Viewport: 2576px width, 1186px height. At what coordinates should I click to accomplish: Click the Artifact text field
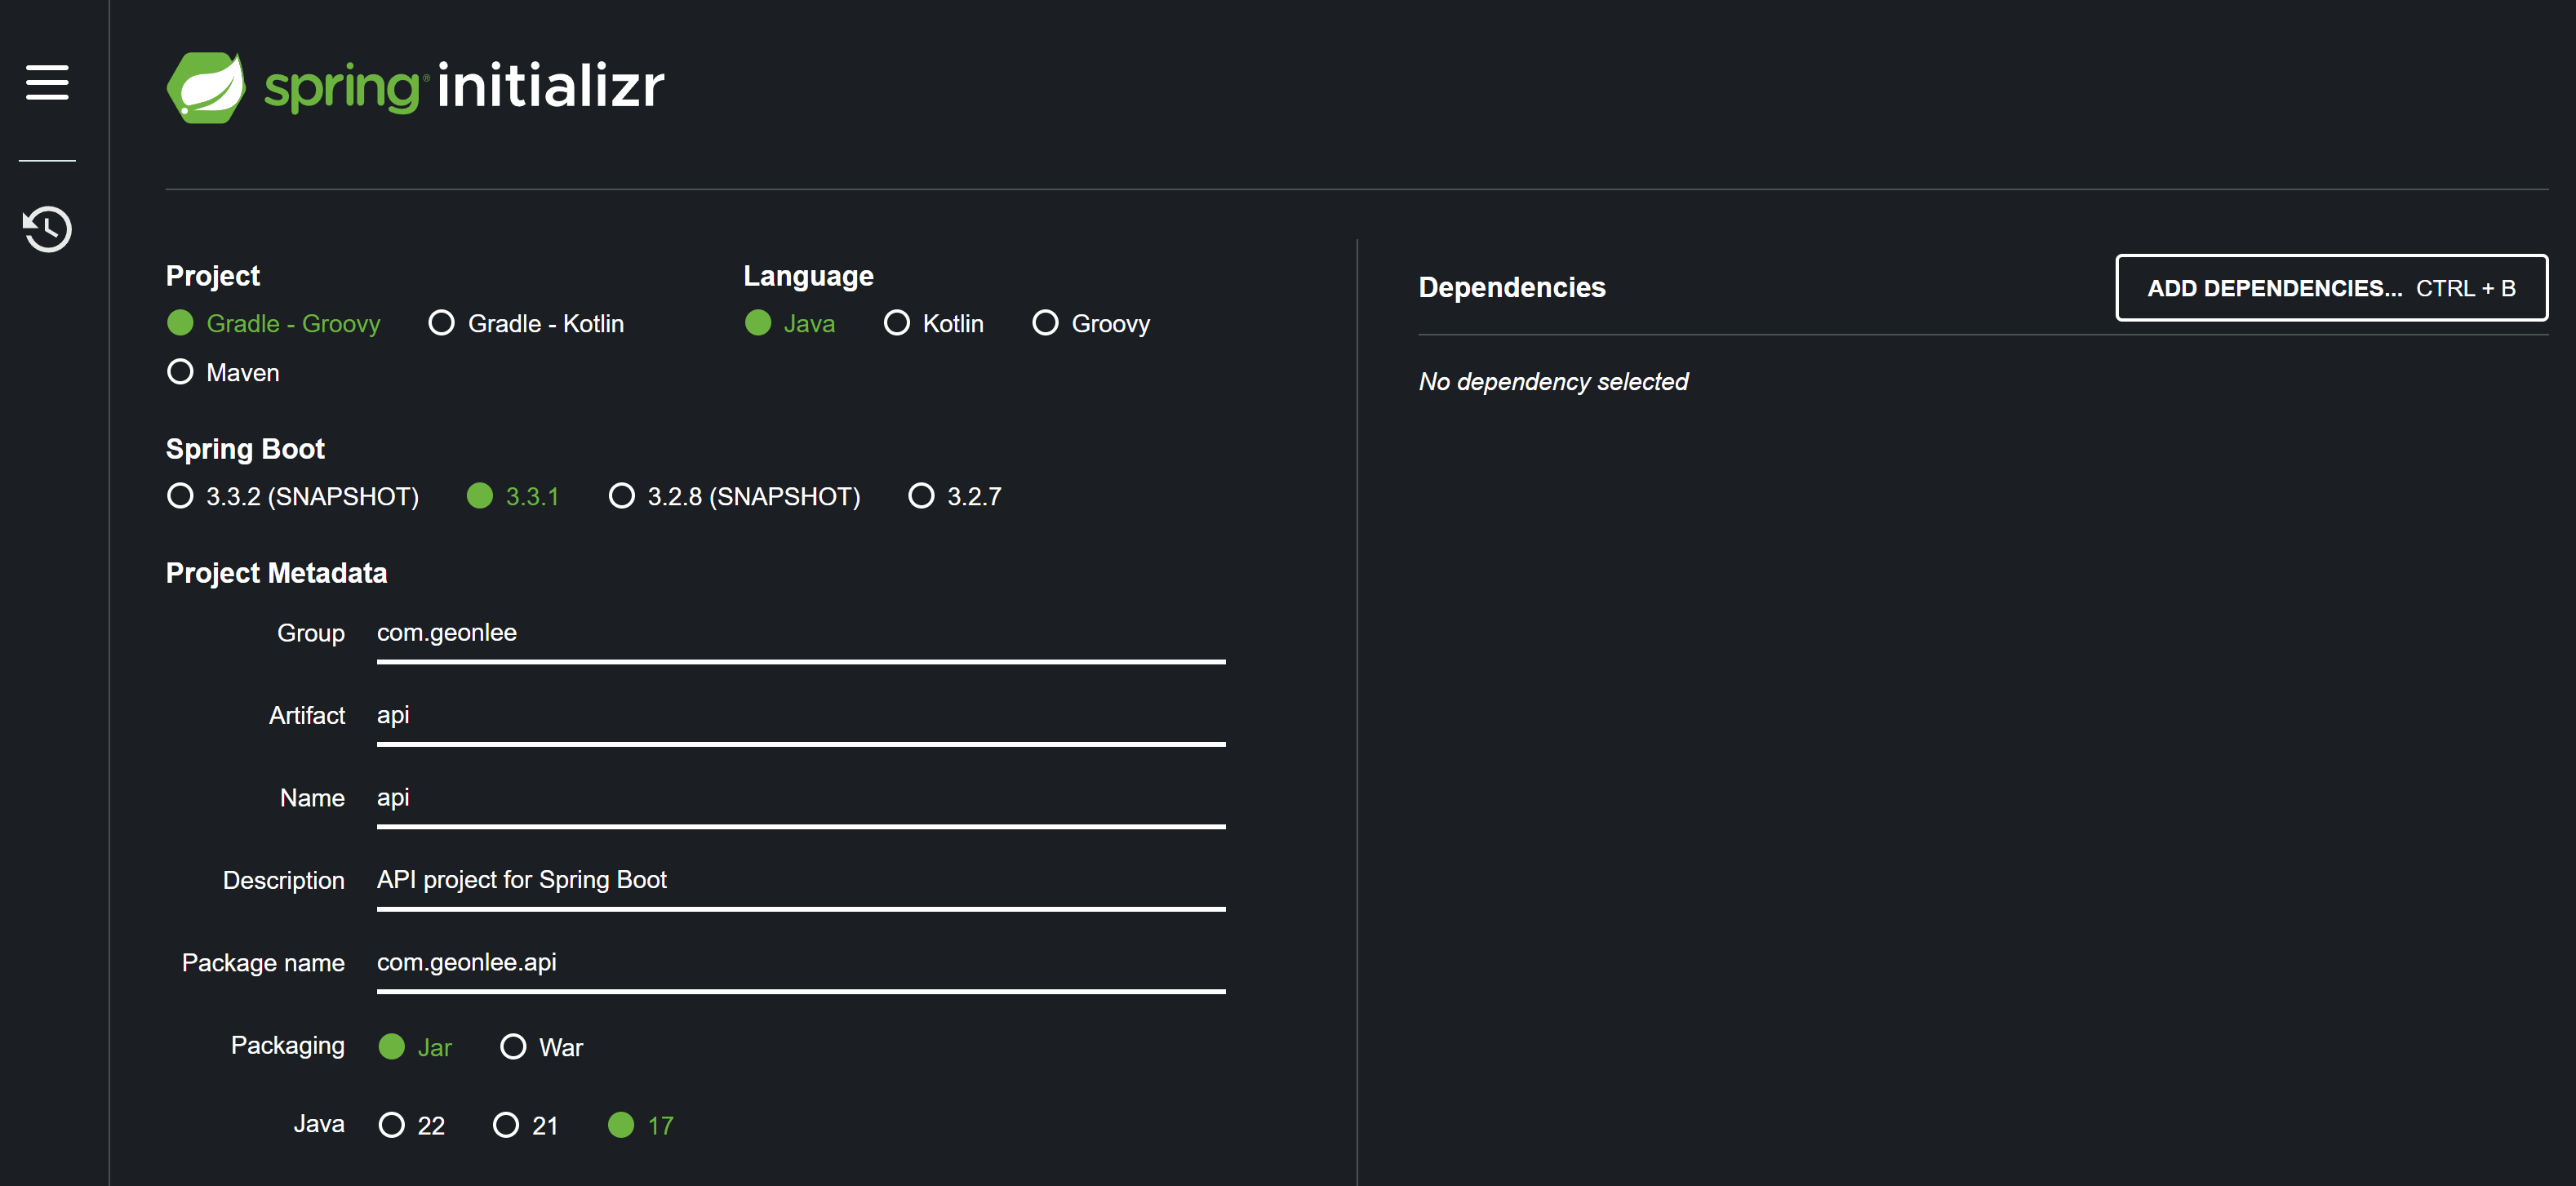(x=800, y=715)
